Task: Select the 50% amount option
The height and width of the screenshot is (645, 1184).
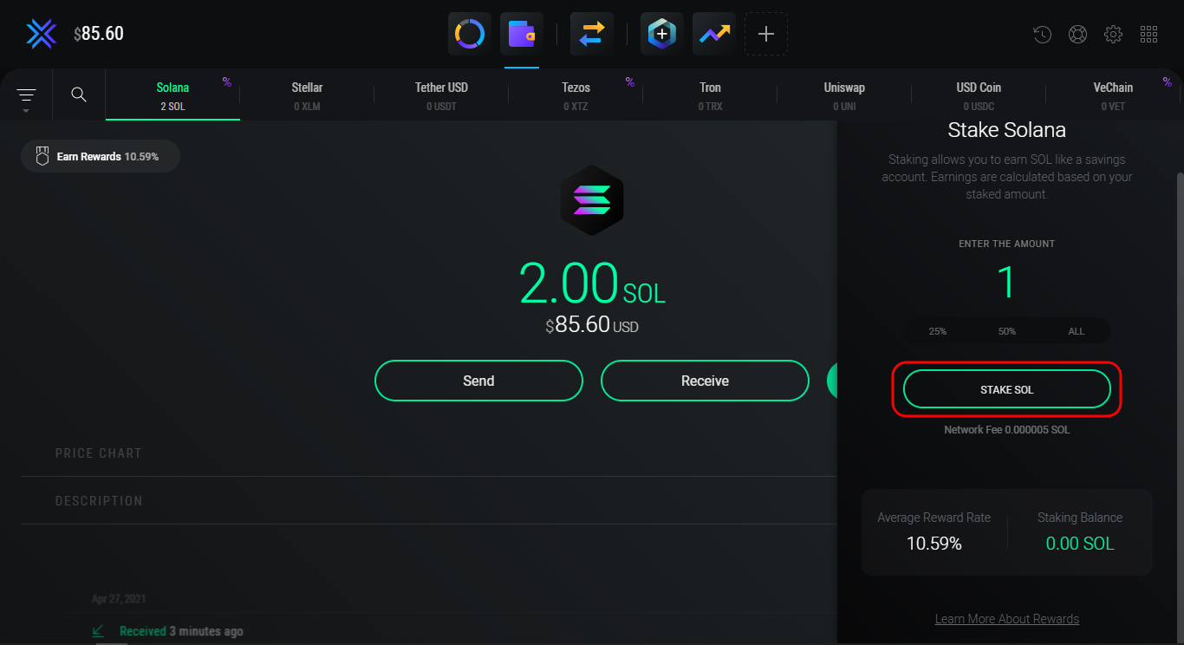Action: click(x=1006, y=331)
